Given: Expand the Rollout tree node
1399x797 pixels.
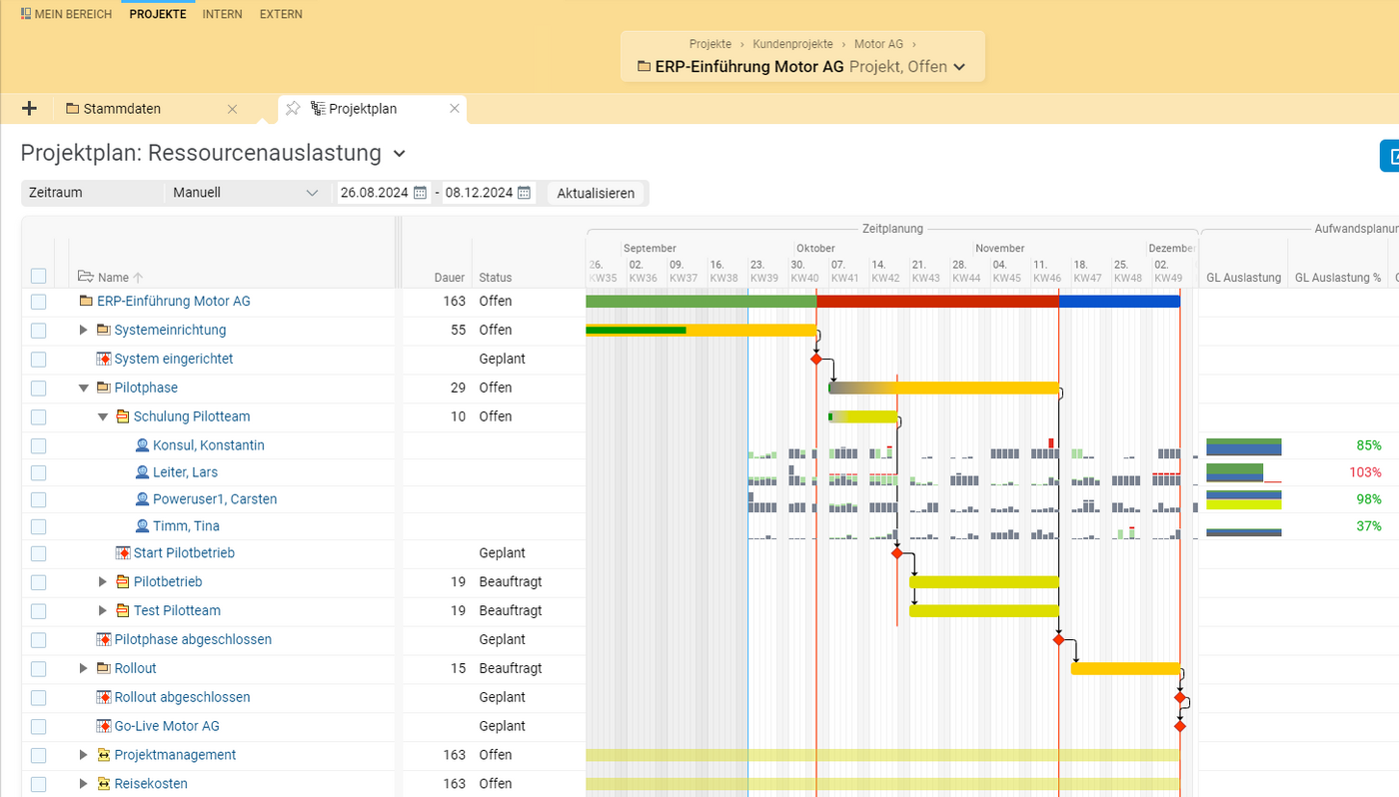Looking at the screenshot, I should coord(84,668).
